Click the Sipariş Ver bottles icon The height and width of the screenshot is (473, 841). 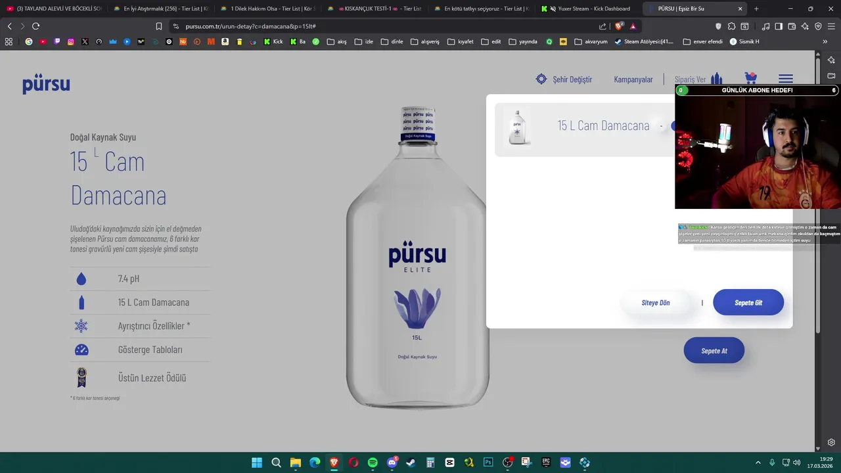tap(717, 78)
